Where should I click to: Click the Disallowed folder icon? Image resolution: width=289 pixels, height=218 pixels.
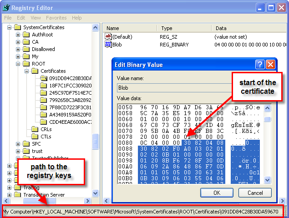pyautogui.click(x=27, y=49)
